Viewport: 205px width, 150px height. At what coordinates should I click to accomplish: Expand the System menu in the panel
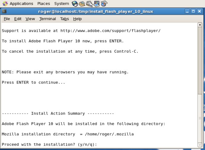click(x=61, y=4)
